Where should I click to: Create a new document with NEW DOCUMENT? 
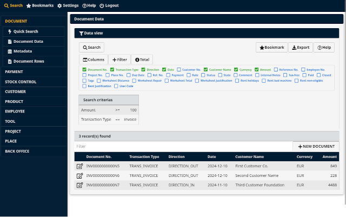[316, 147]
